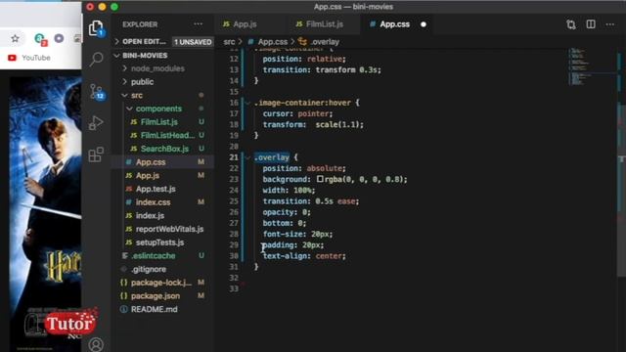Open Source Control view with 12 badge

tap(96, 91)
